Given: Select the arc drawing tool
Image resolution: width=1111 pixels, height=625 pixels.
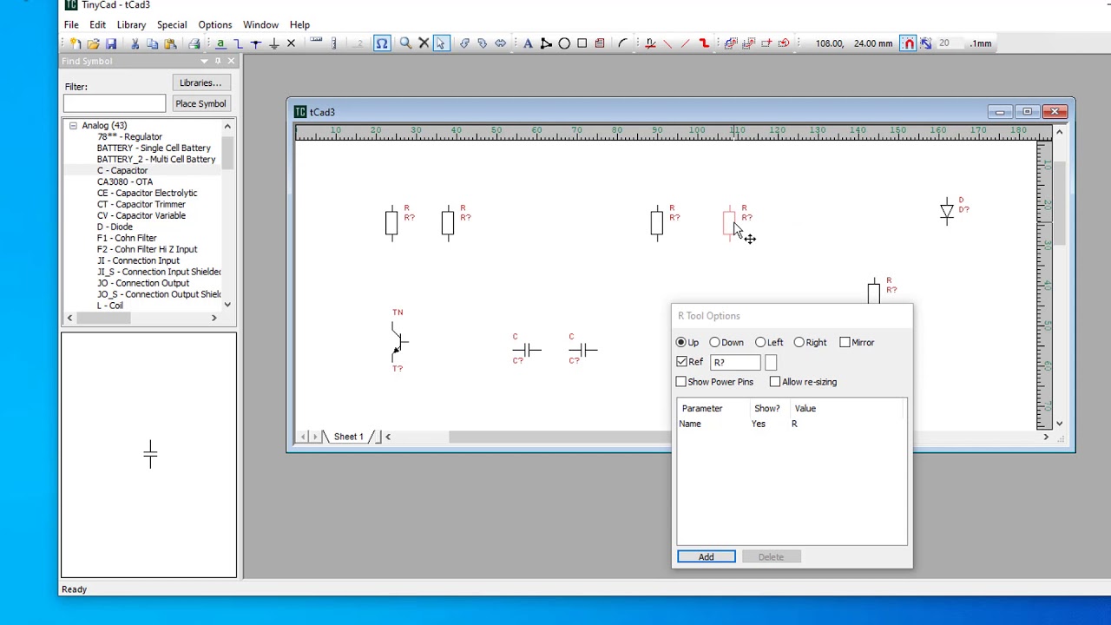Looking at the screenshot, I should click(x=623, y=43).
